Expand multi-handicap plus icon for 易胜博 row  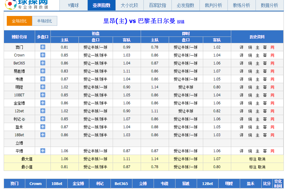coord(43,71)
